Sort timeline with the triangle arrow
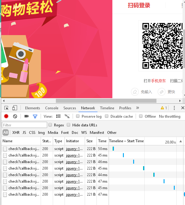The width and height of the screenshot is (185, 205). [x=181, y=141]
